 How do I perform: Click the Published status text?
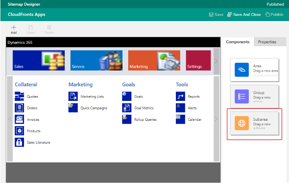(x=275, y=4)
